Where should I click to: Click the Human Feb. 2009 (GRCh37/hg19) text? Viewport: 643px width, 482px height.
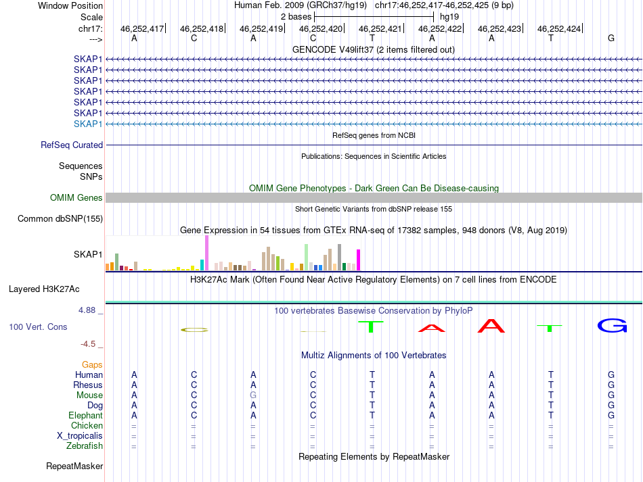point(300,5)
